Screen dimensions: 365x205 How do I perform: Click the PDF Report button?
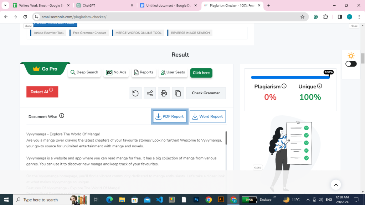170,116
